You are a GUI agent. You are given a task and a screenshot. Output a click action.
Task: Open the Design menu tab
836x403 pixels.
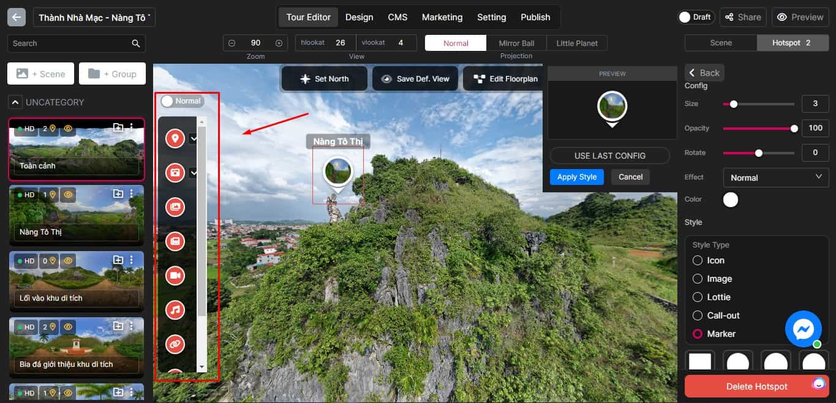[359, 17]
